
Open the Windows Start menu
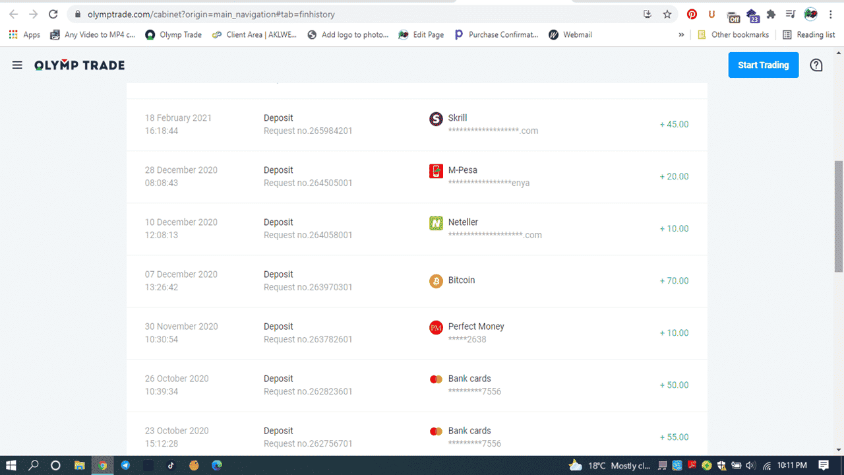pos(11,465)
